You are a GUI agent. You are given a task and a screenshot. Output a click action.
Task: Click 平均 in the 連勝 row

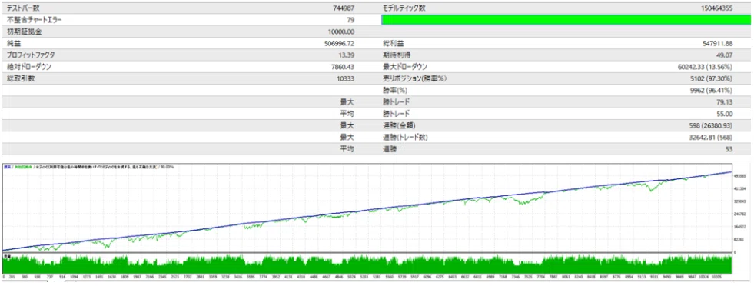click(347, 149)
